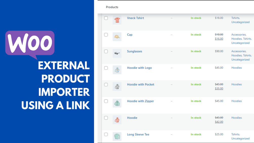Open the Sunglasses product thumbnail
This screenshot has width=254, height=143.
coord(117,53)
